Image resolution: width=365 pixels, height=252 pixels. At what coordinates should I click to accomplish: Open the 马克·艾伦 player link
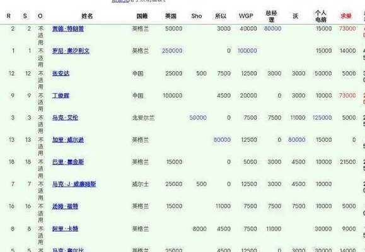coord(65,118)
